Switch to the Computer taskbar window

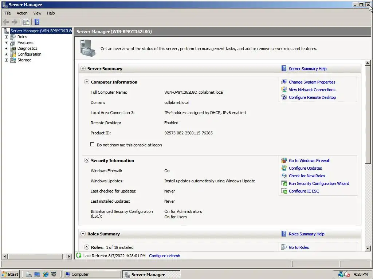(92, 274)
